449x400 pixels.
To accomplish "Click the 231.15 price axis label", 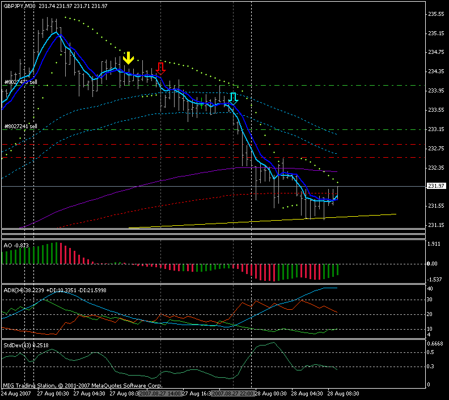I will coord(436,225).
